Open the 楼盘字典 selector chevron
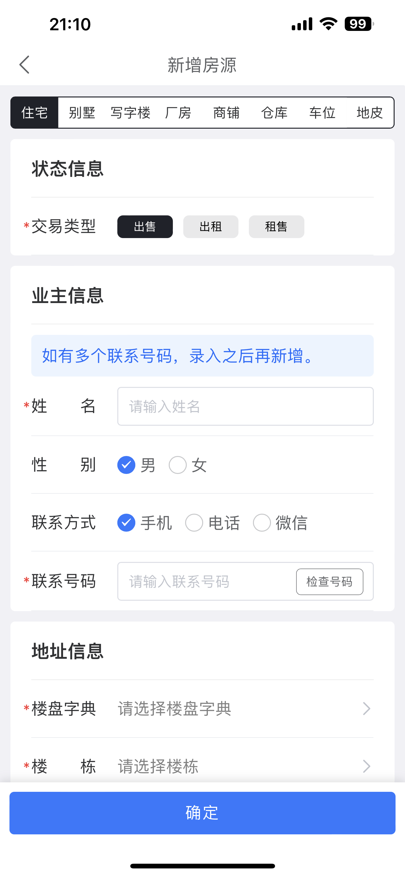This screenshot has width=405, height=876. click(366, 709)
